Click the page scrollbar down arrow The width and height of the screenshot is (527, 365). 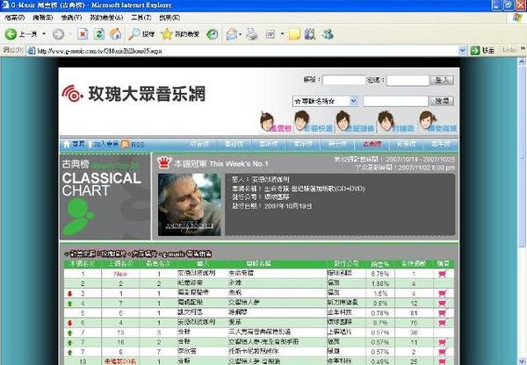click(x=522, y=361)
